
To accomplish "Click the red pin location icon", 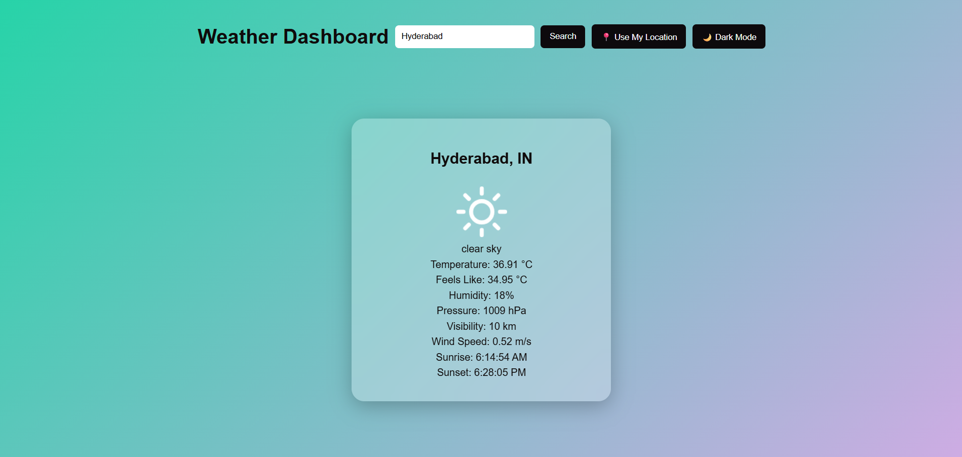I will pyautogui.click(x=606, y=37).
